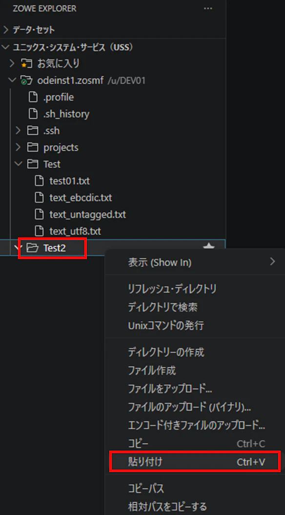This screenshot has height=515, width=285.
Task: Expand the データ・セット section
Action: pos(6,30)
